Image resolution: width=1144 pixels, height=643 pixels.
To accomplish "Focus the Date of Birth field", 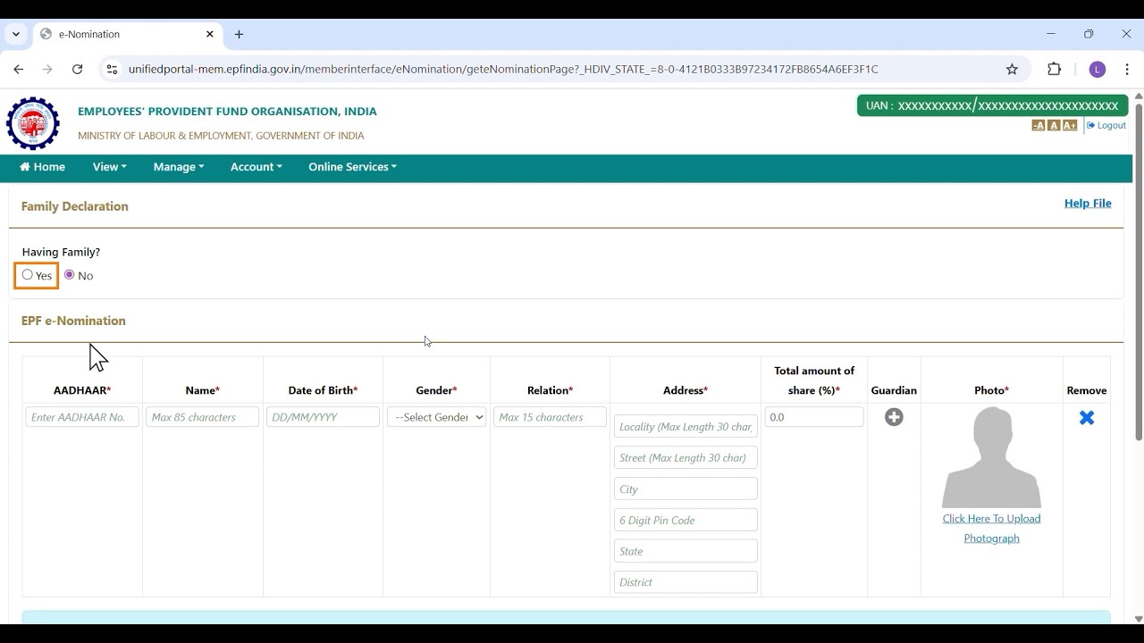I will point(323,417).
